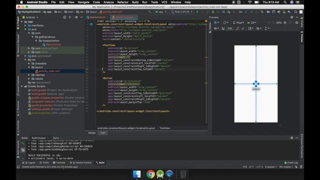
Task: Open the Android project view dropdown
Action: 30,17
